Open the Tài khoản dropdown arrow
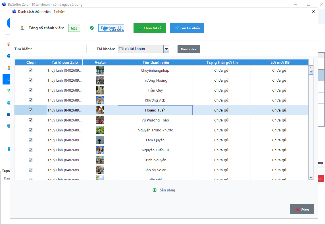325x225 pixels. [166, 49]
